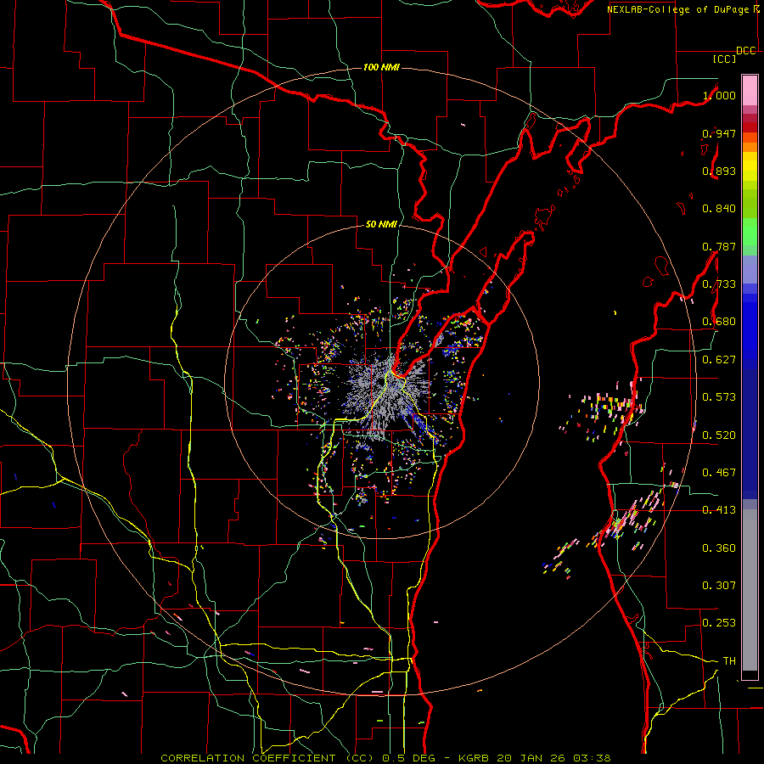Screen dimensions: 764x764
Task: Click the 0.627 color scale value
Action: pos(719,360)
